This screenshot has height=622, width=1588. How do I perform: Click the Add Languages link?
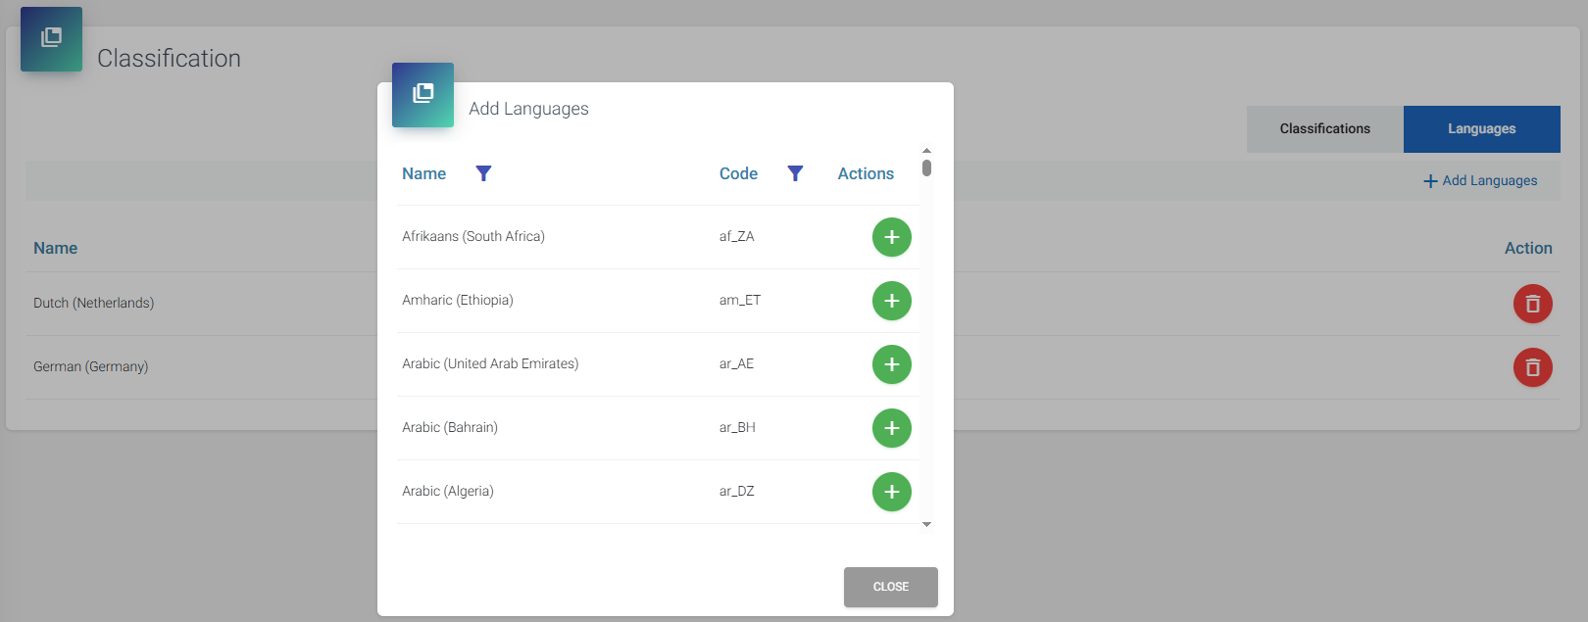pyautogui.click(x=1480, y=181)
